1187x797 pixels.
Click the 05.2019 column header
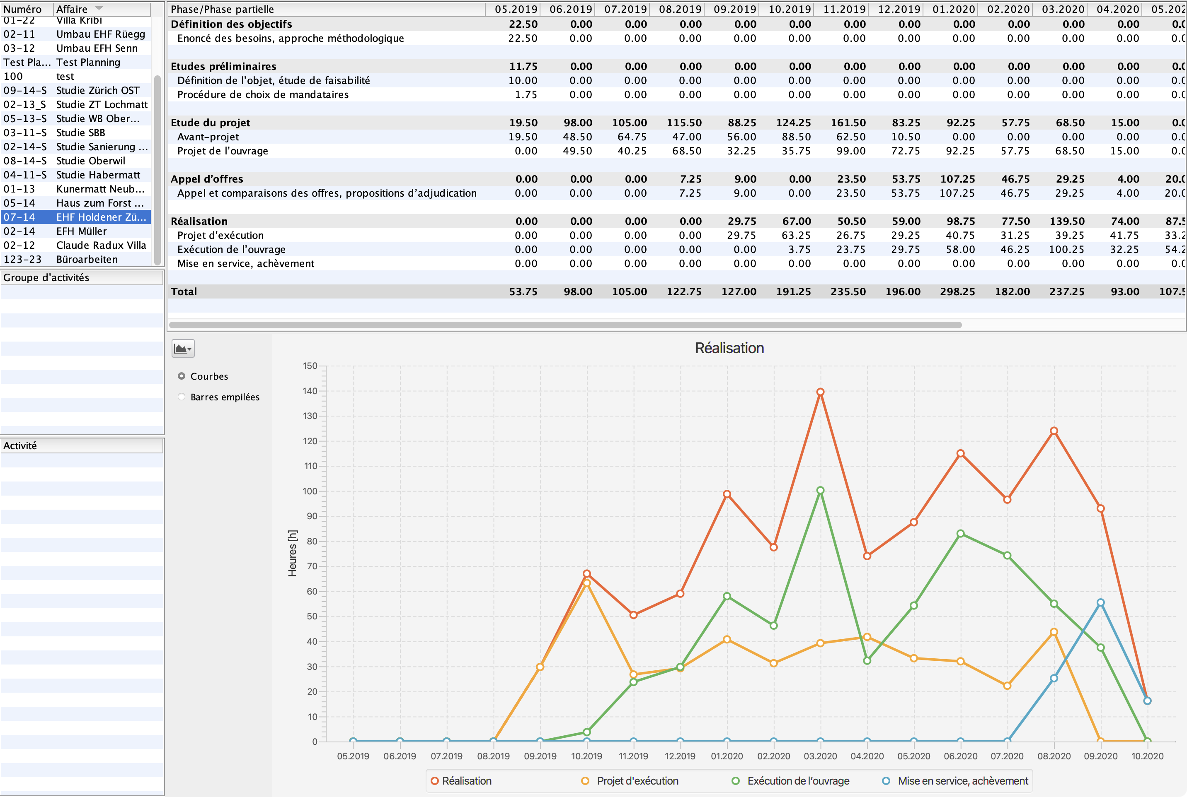coord(513,9)
